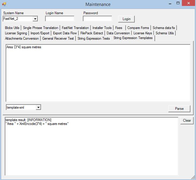Select the Import/Export tab
The width and height of the screenshot is (196, 180).
point(40,33)
